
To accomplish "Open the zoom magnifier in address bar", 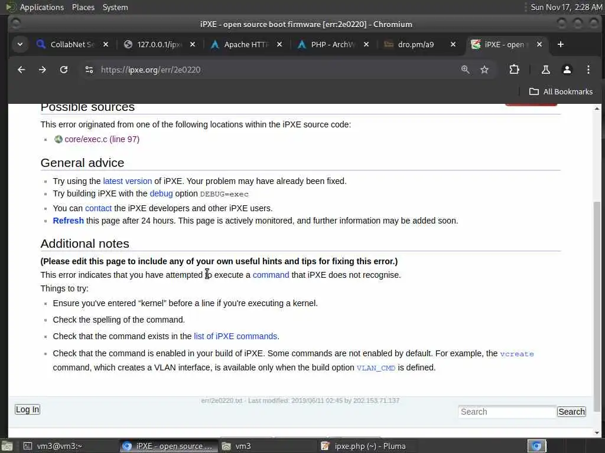I will [x=466, y=70].
